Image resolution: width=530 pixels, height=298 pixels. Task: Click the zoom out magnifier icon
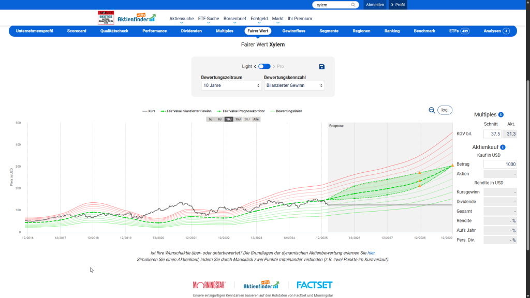click(432, 110)
